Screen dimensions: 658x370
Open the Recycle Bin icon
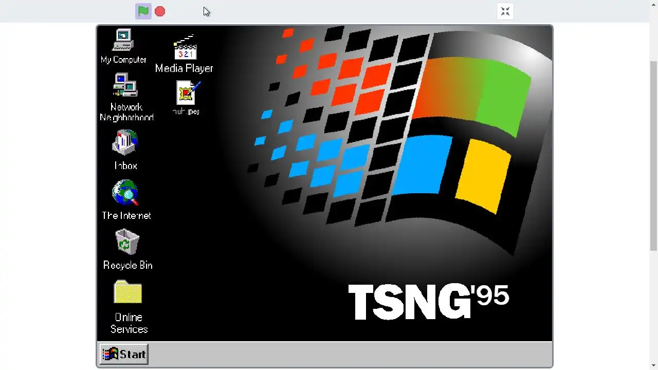tap(127, 242)
